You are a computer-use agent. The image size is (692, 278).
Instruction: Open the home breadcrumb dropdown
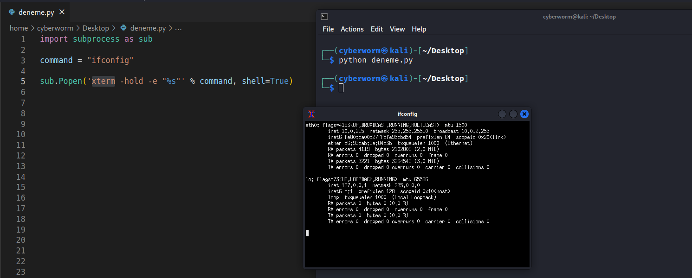click(x=19, y=28)
